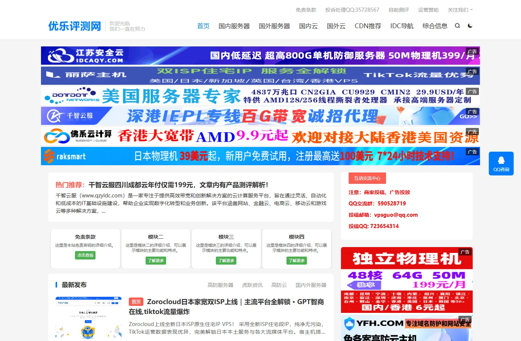Image resolution: width=521 pixels, height=341 pixels.
Task: Select 虎跃资讯 tab in 最新发布
Action: click(x=252, y=285)
